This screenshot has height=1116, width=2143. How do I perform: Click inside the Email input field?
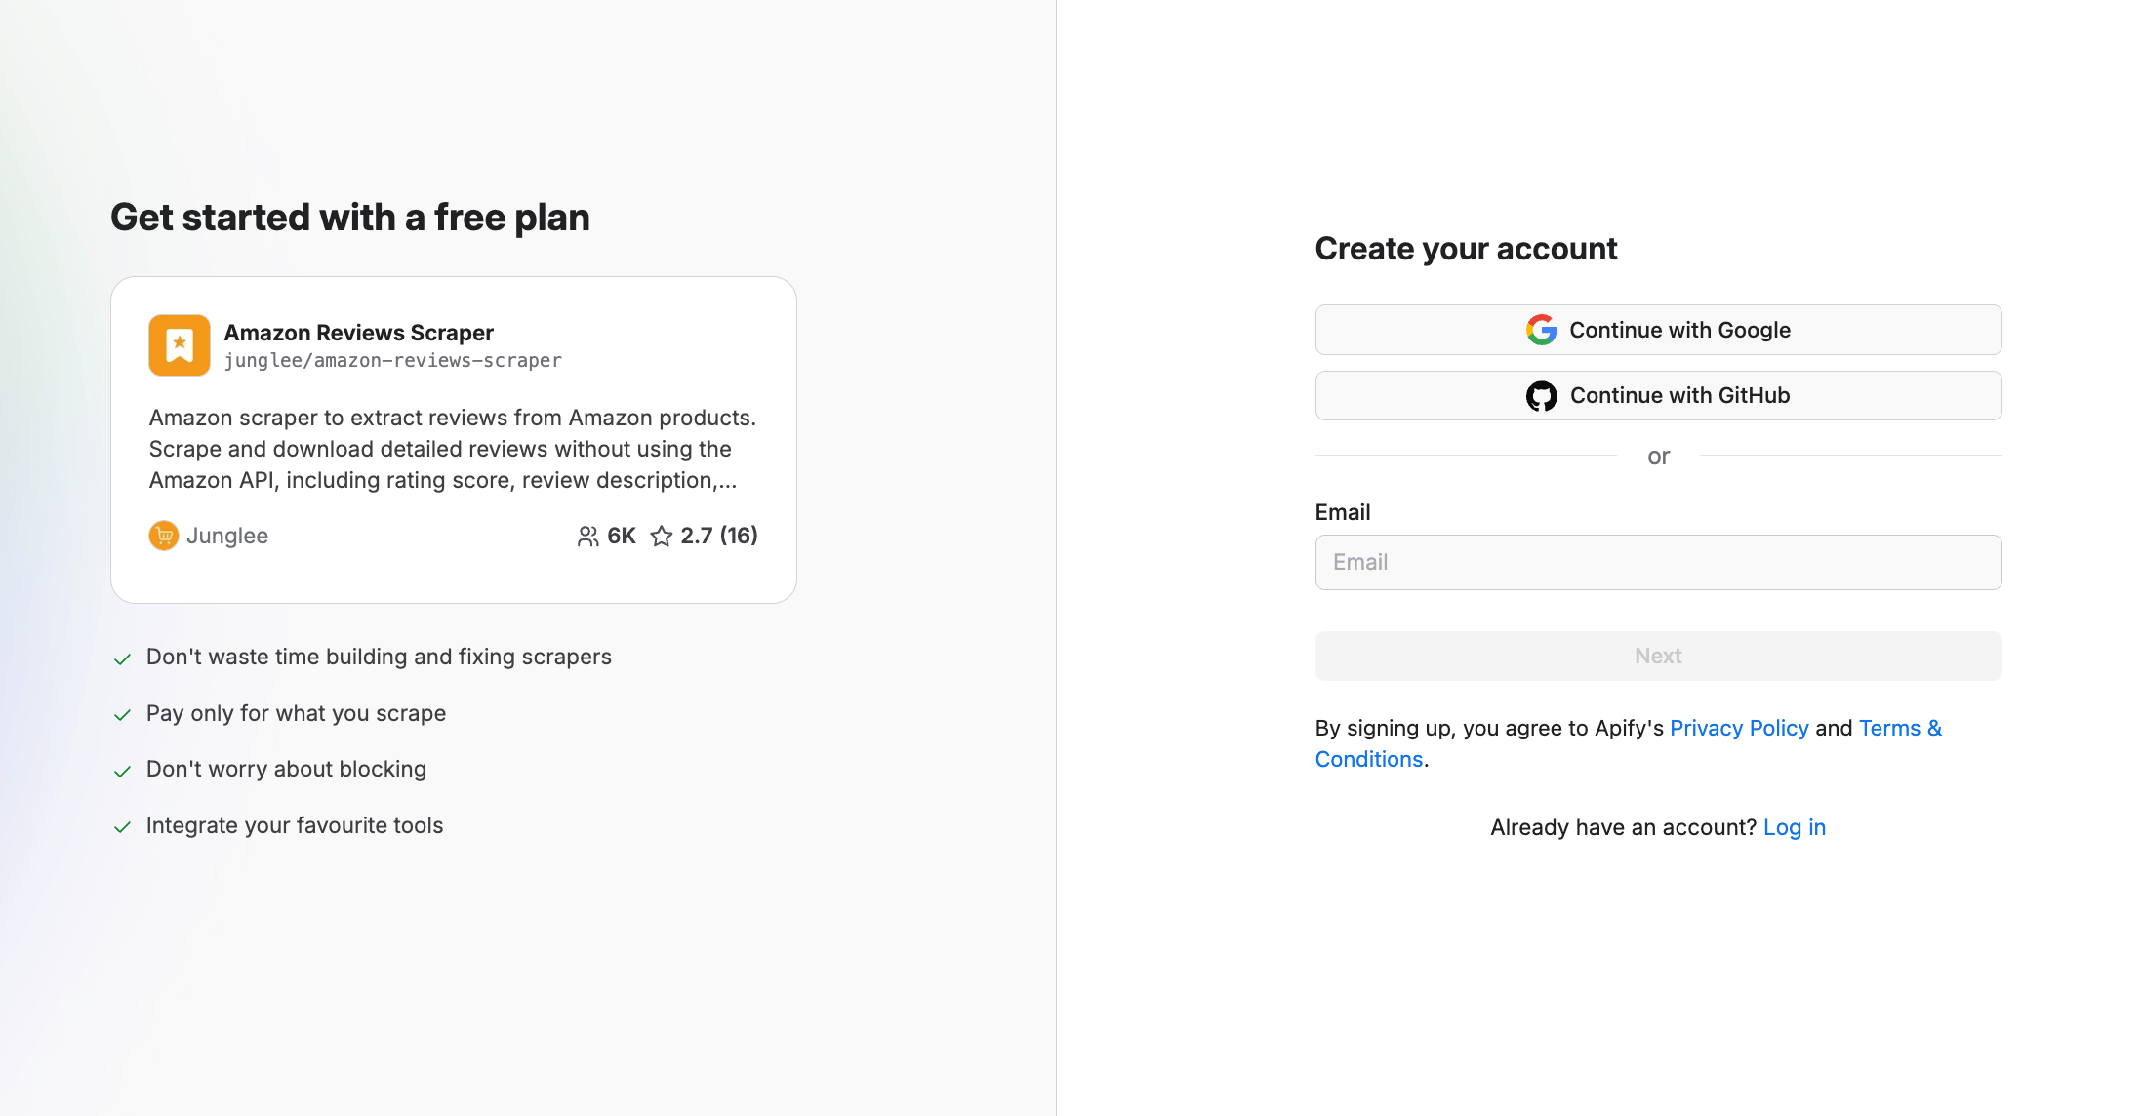tap(1658, 562)
